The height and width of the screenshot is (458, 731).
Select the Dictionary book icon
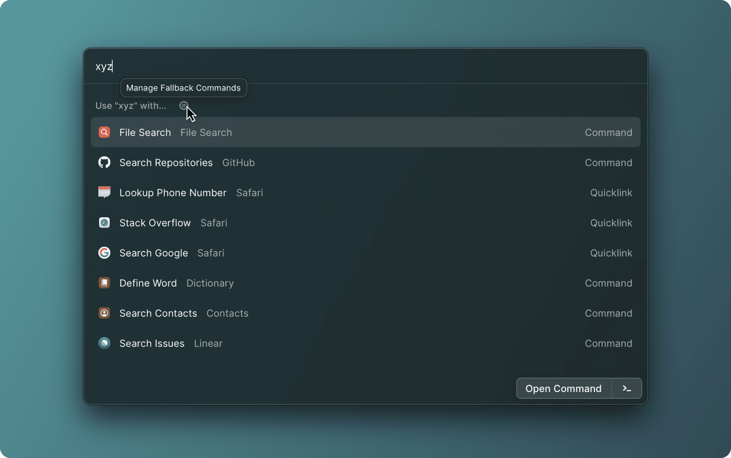pyautogui.click(x=104, y=283)
